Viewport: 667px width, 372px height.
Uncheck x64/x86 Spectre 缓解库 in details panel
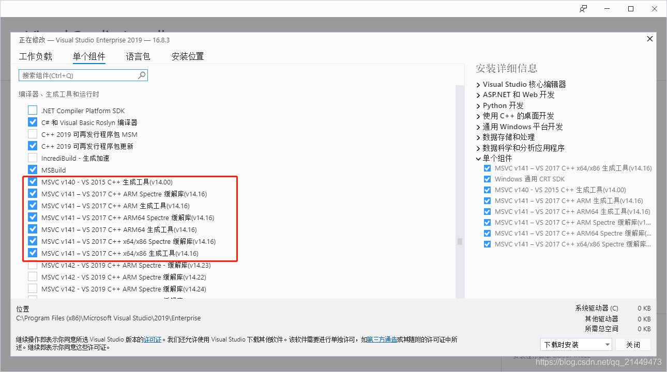(487, 244)
